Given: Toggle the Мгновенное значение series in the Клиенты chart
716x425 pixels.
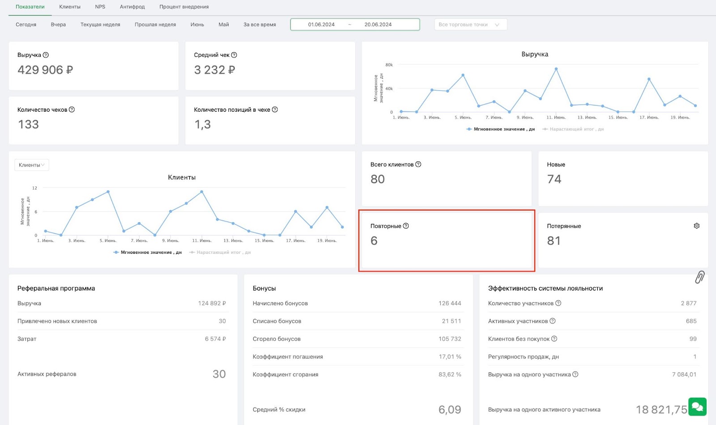Looking at the screenshot, I should pos(148,252).
